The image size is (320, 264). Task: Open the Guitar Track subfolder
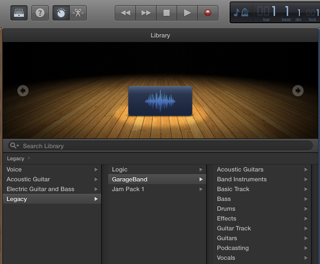[x=262, y=228]
